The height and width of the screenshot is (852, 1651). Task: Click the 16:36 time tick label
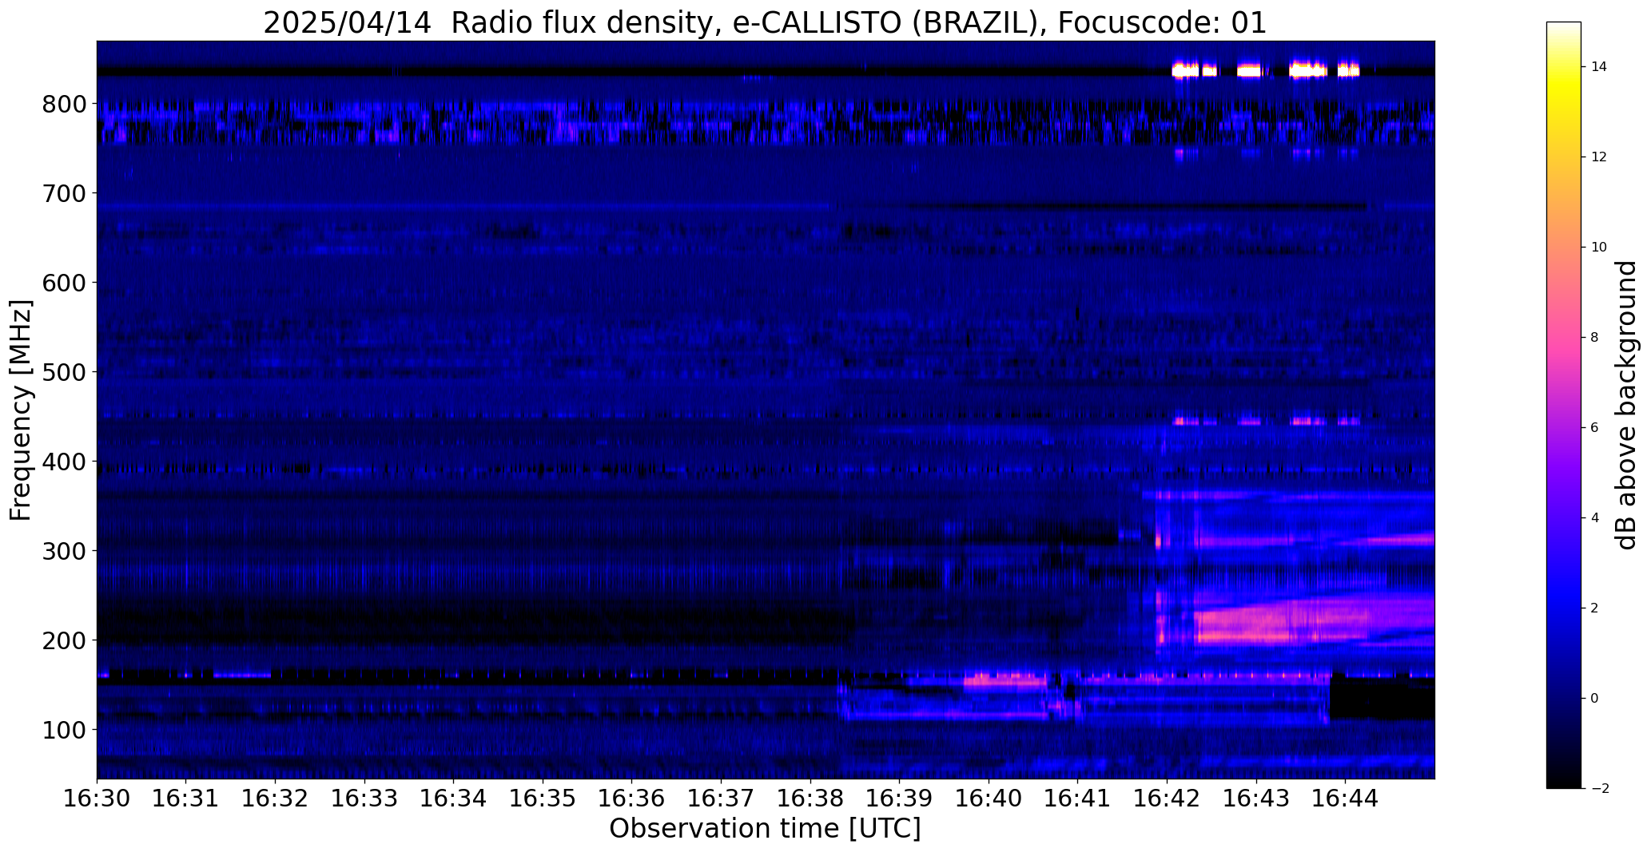[x=632, y=798]
